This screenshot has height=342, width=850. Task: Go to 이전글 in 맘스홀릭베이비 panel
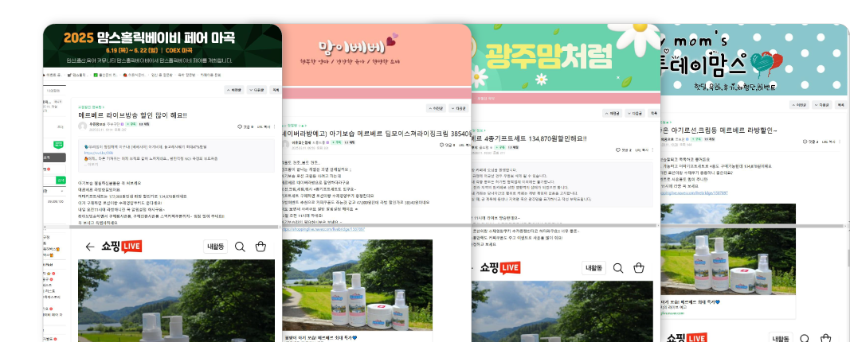click(x=234, y=90)
